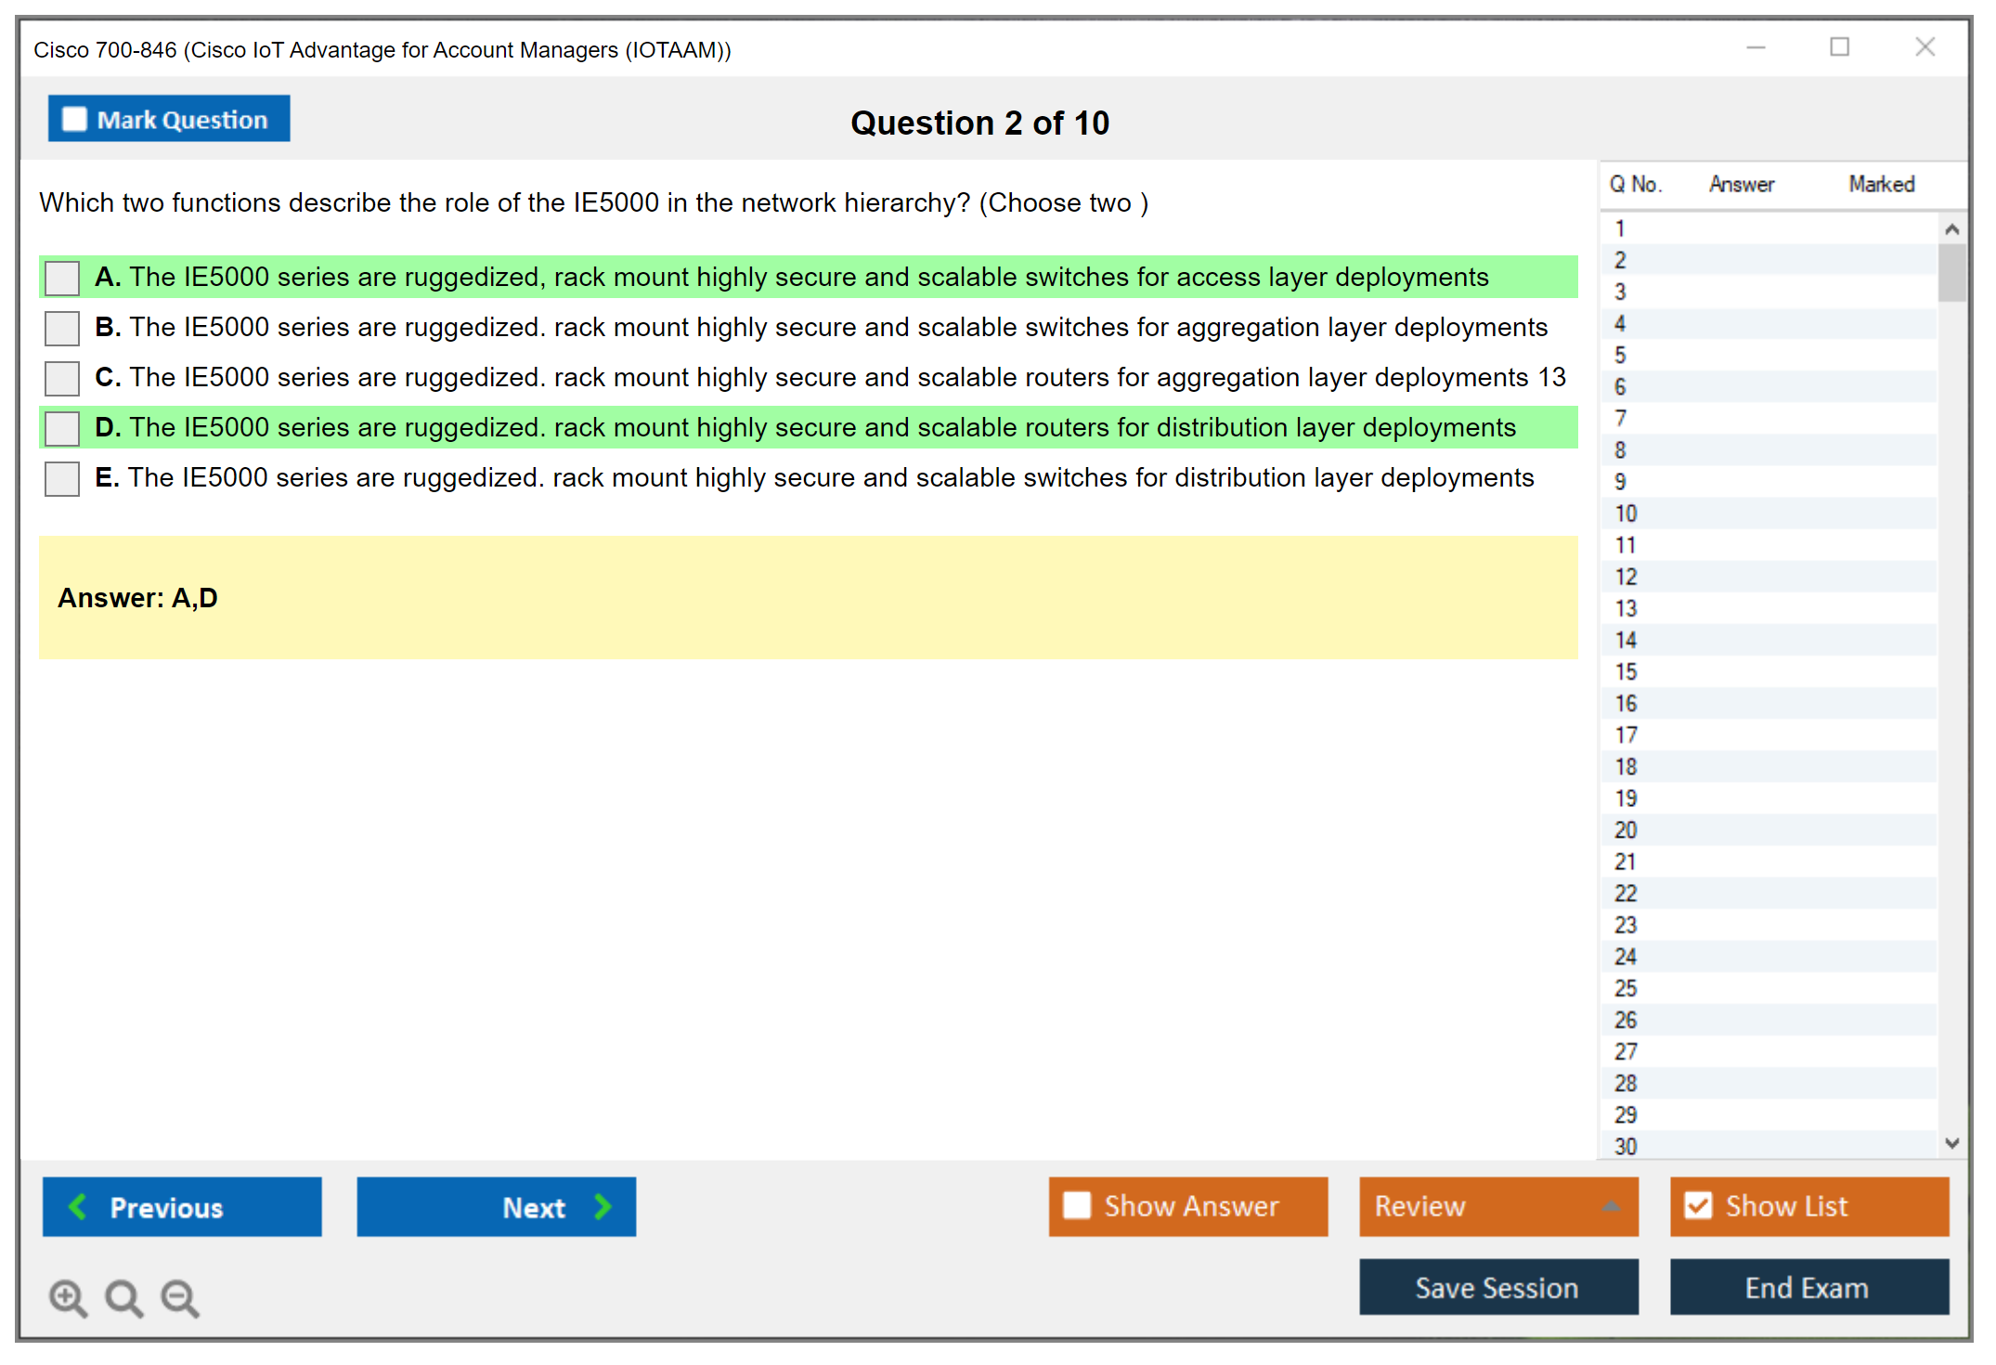
Task: Click the zoom in magnifier icon
Action: pos(67,1297)
